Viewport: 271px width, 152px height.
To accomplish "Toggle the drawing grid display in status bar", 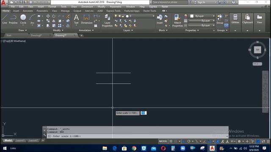I will [171, 141].
